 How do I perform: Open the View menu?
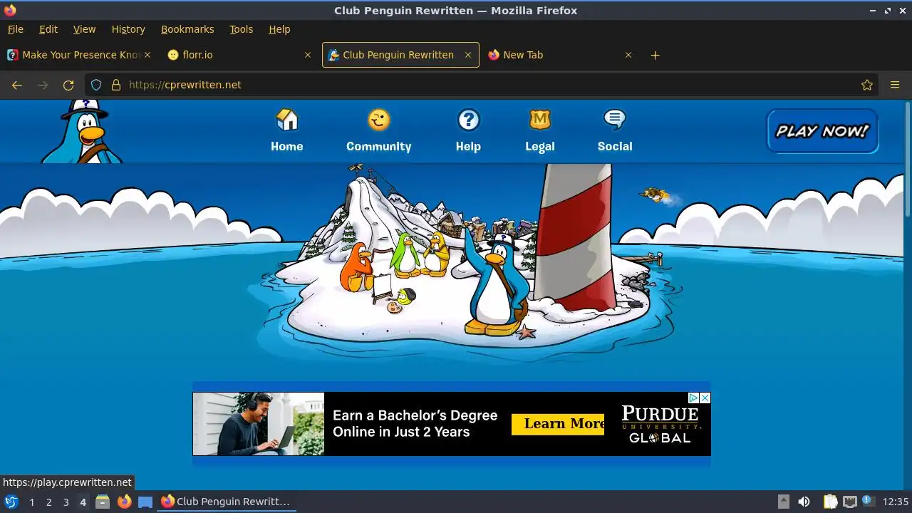pos(84,29)
